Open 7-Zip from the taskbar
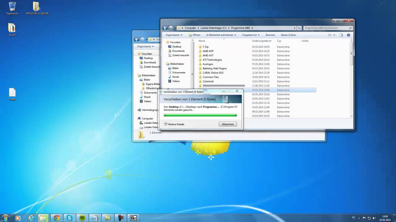 coord(133,218)
